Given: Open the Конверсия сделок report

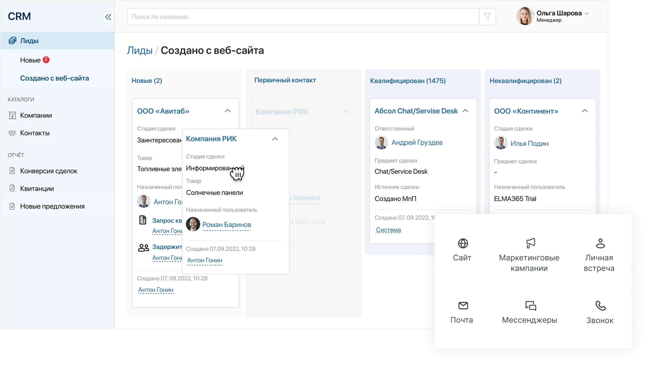Looking at the screenshot, I should point(49,171).
